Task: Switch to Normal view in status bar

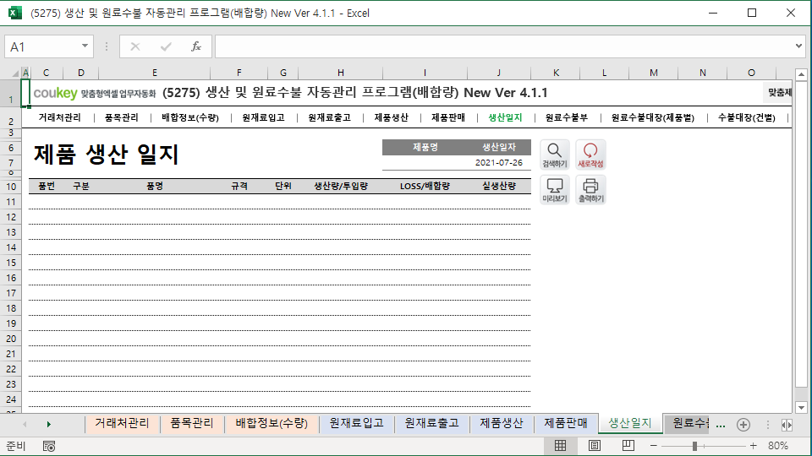Action: [560, 446]
